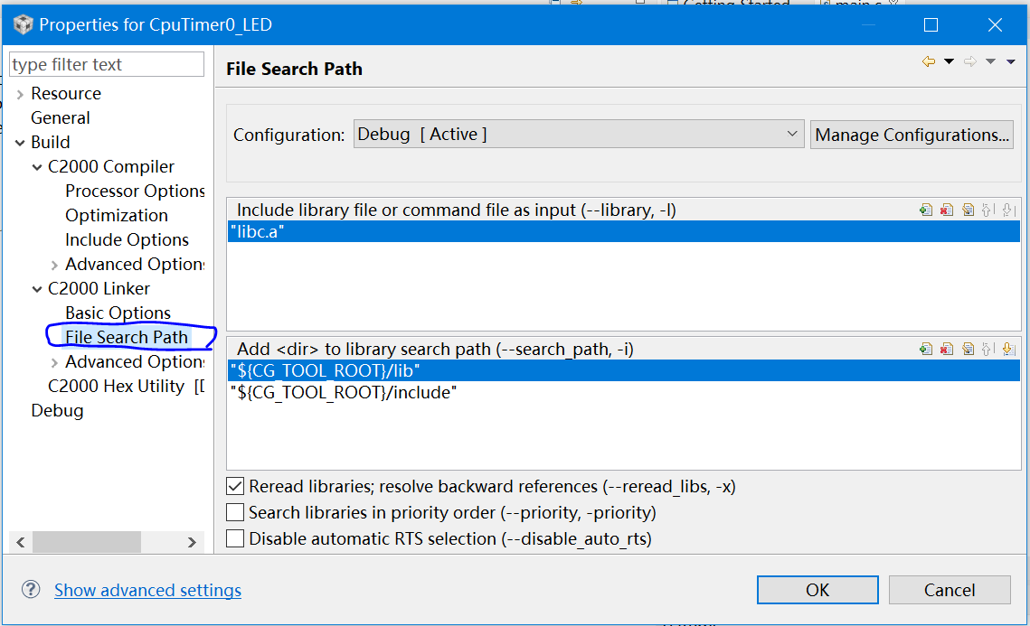The width and height of the screenshot is (1030, 626).
Task: Click Add icon for library file list
Action: pyautogui.click(x=926, y=210)
